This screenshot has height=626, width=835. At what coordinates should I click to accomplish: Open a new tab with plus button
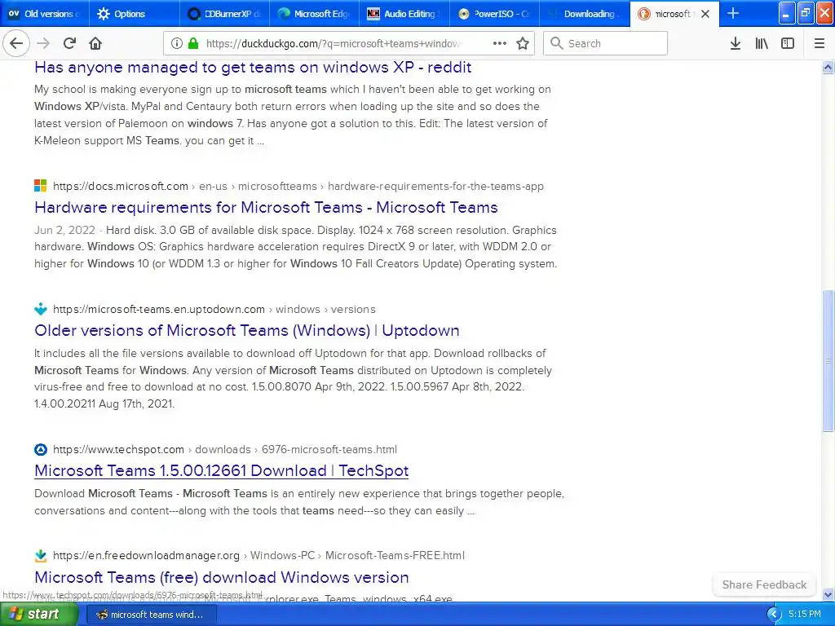click(x=733, y=13)
